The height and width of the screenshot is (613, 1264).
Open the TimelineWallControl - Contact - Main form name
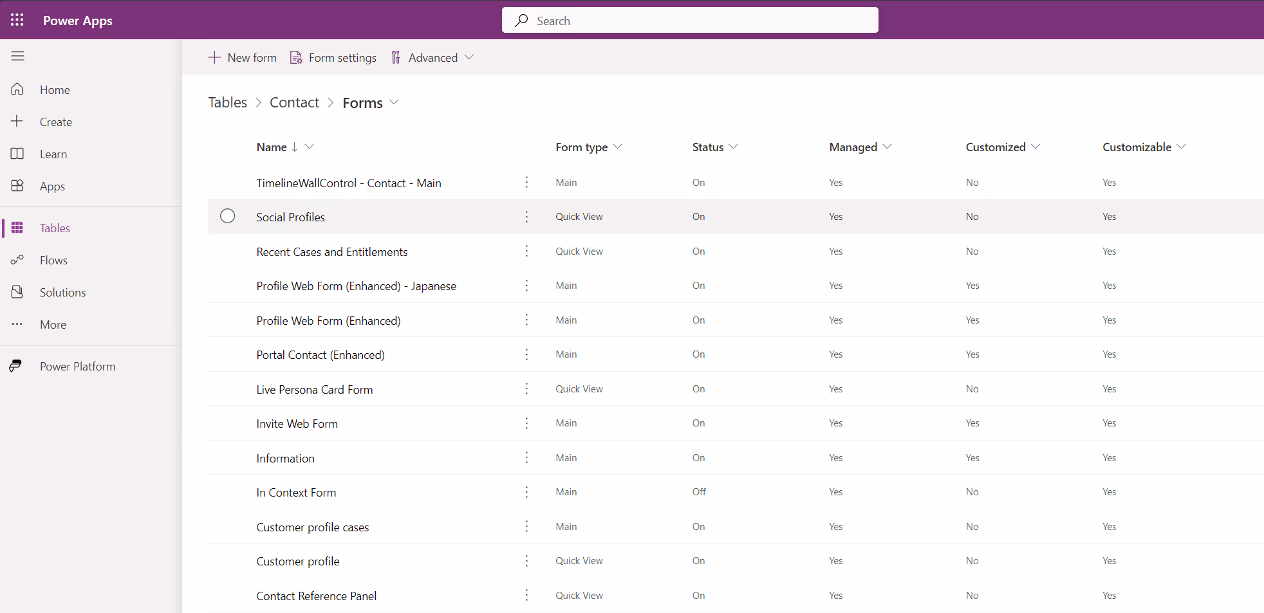pos(349,183)
